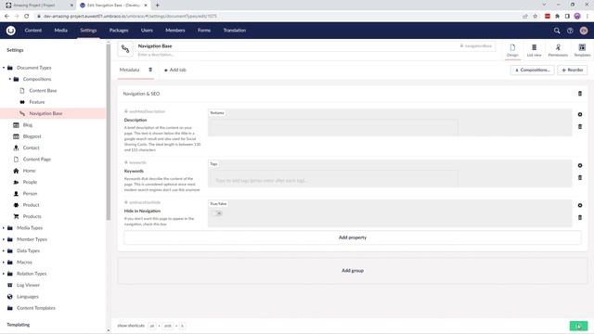Click Add property
The width and height of the screenshot is (594, 334).
pyautogui.click(x=353, y=238)
